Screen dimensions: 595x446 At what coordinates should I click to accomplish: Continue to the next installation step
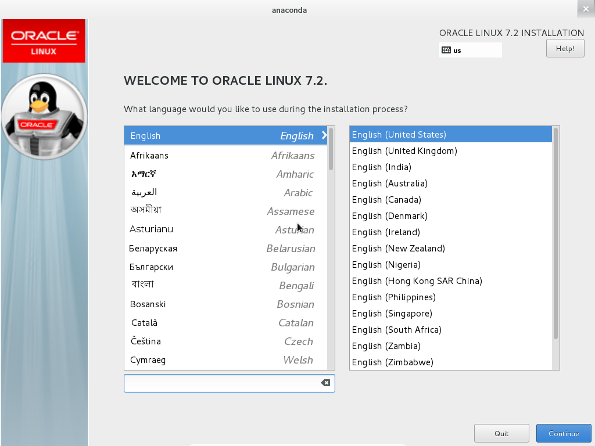[x=564, y=433]
